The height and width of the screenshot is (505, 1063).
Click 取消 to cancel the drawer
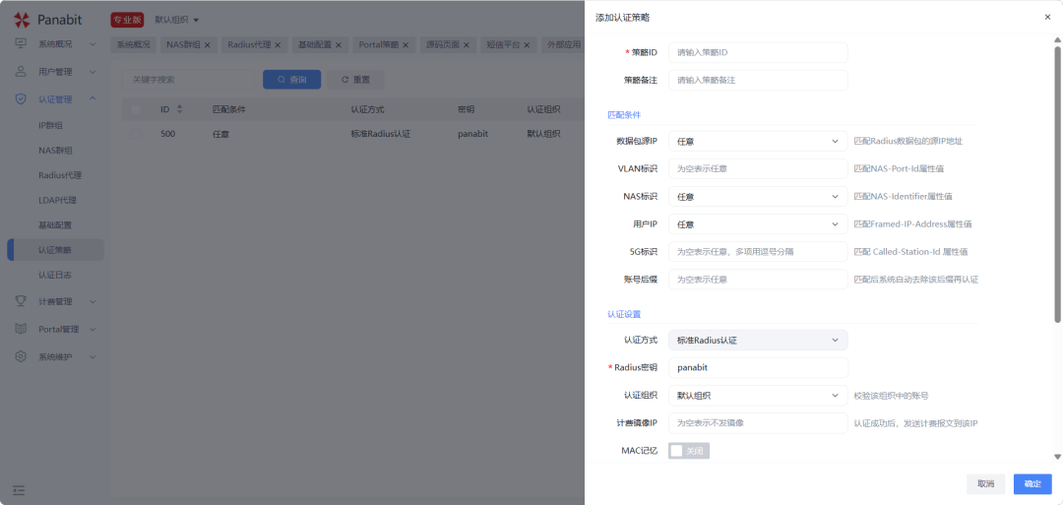pyautogui.click(x=985, y=484)
